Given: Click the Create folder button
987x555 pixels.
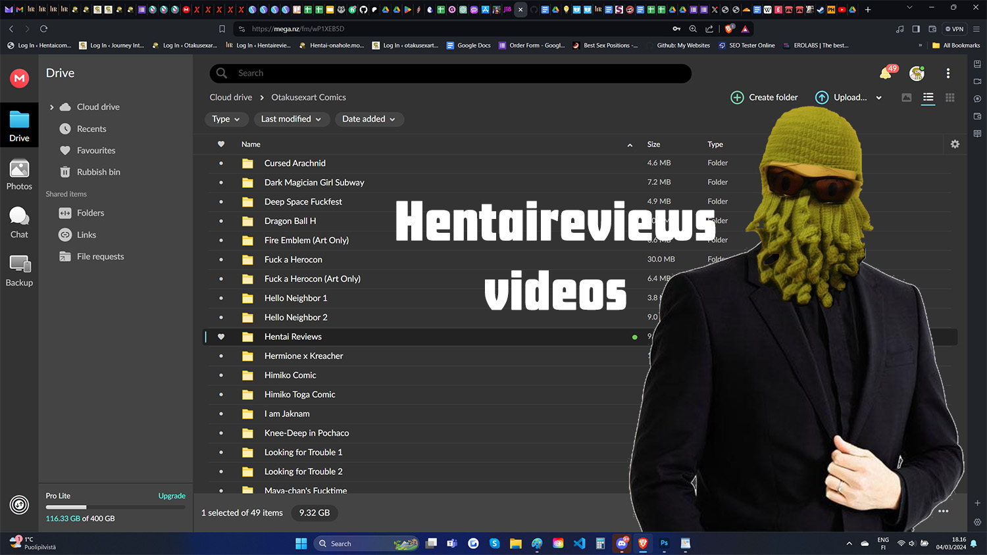Looking at the screenshot, I should pyautogui.click(x=764, y=97).
